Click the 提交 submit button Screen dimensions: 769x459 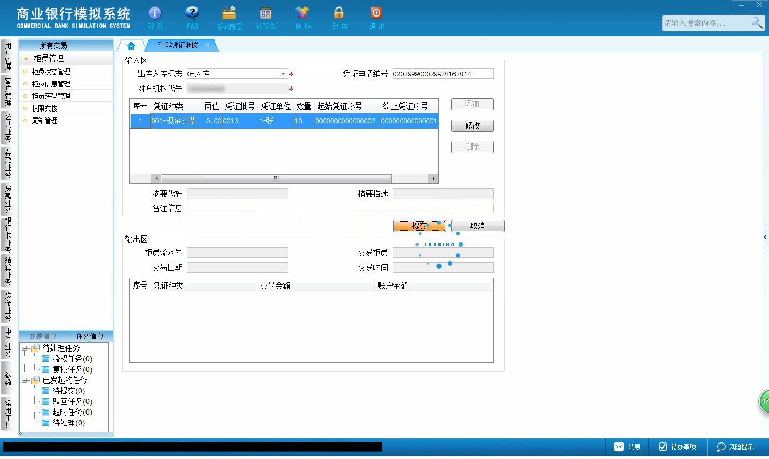click(x=420, y=226)
